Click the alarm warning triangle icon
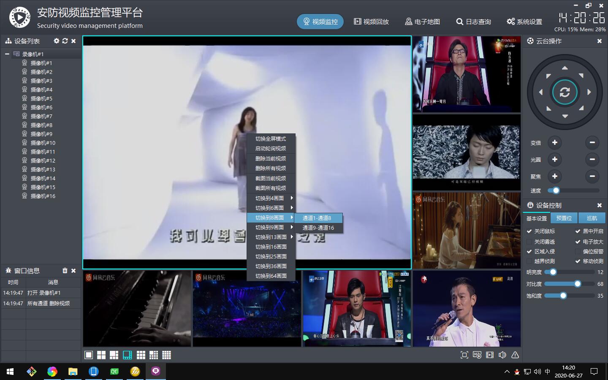Viewport: 608px width, 380px height. point(515,355)
